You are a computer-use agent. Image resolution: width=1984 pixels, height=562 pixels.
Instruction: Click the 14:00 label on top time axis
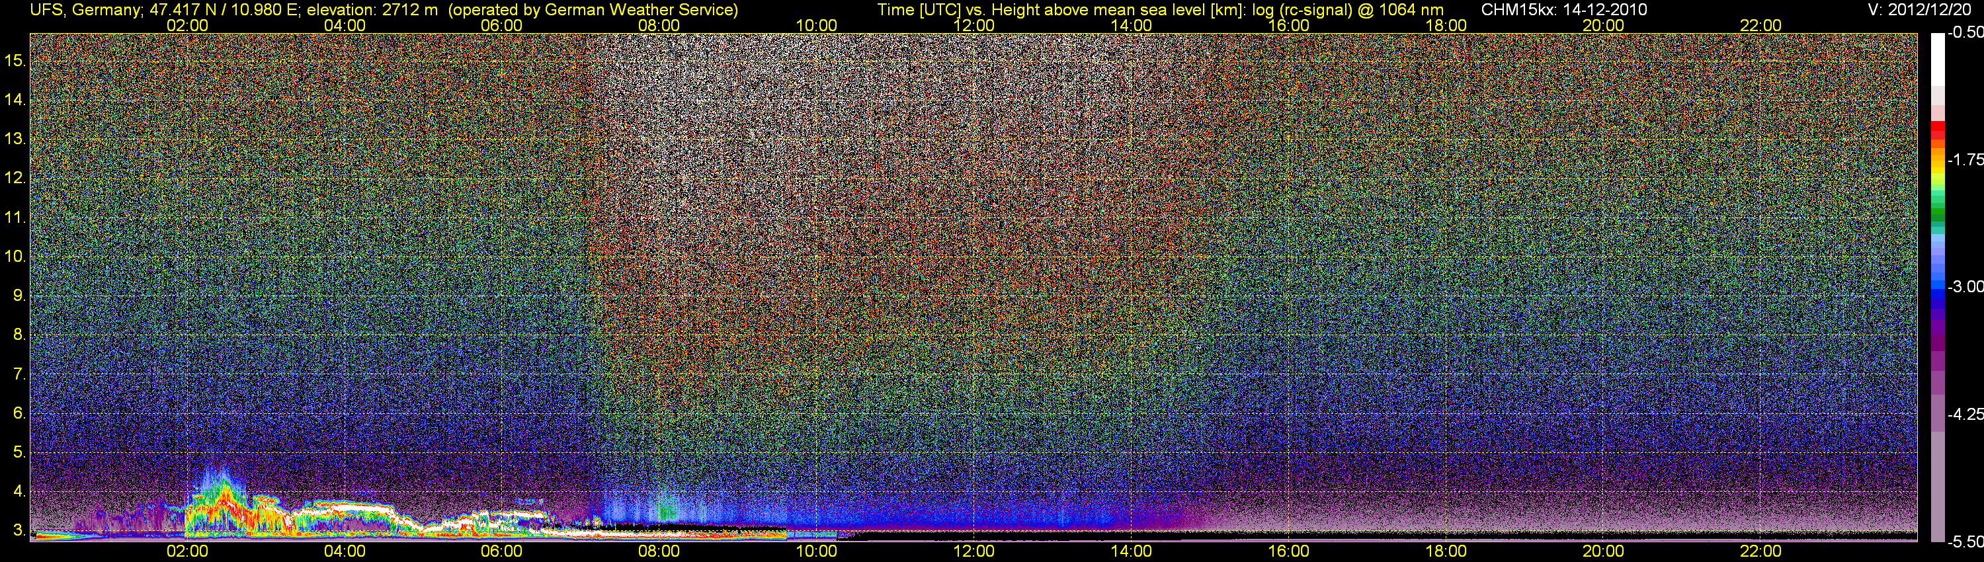click(1132, 25)
